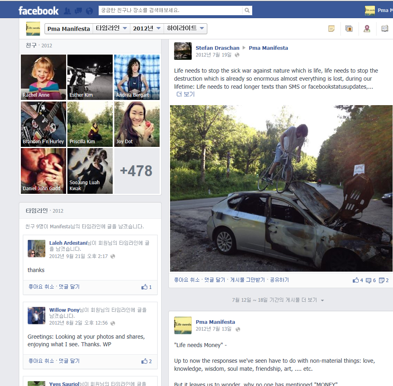Image resolution: width=393 pixels, height=386 pixels.
Task: Open Andrea Bergart friend thumbnail
Action: (x=137, y=77)
